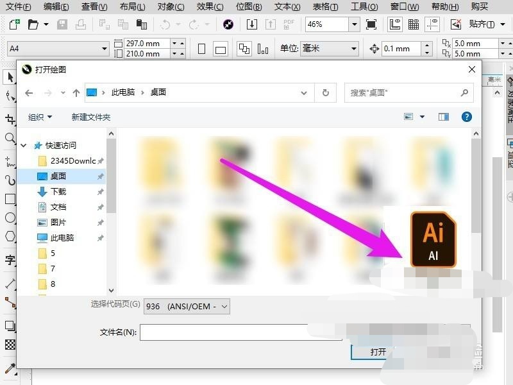Click the page width 297.0 mm field

[147, 43]
